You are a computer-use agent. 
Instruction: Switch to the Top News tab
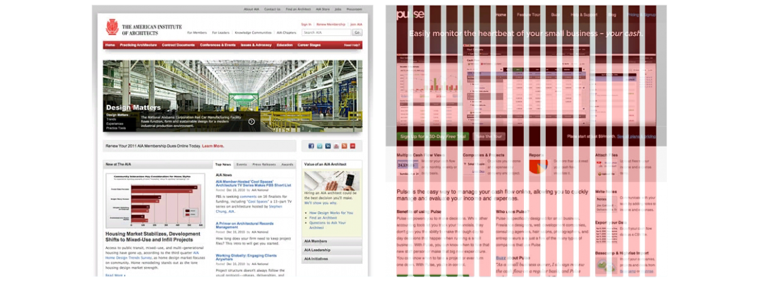click(x=223, y=164)
